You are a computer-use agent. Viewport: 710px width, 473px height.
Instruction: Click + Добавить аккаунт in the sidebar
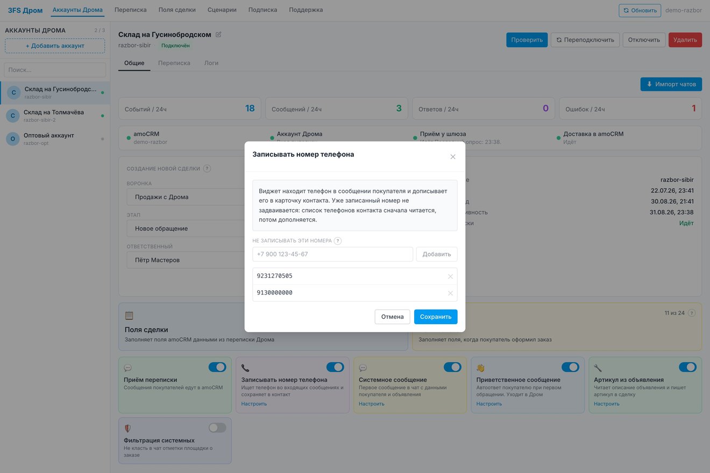pyautogui.click(x=55, y=46)
